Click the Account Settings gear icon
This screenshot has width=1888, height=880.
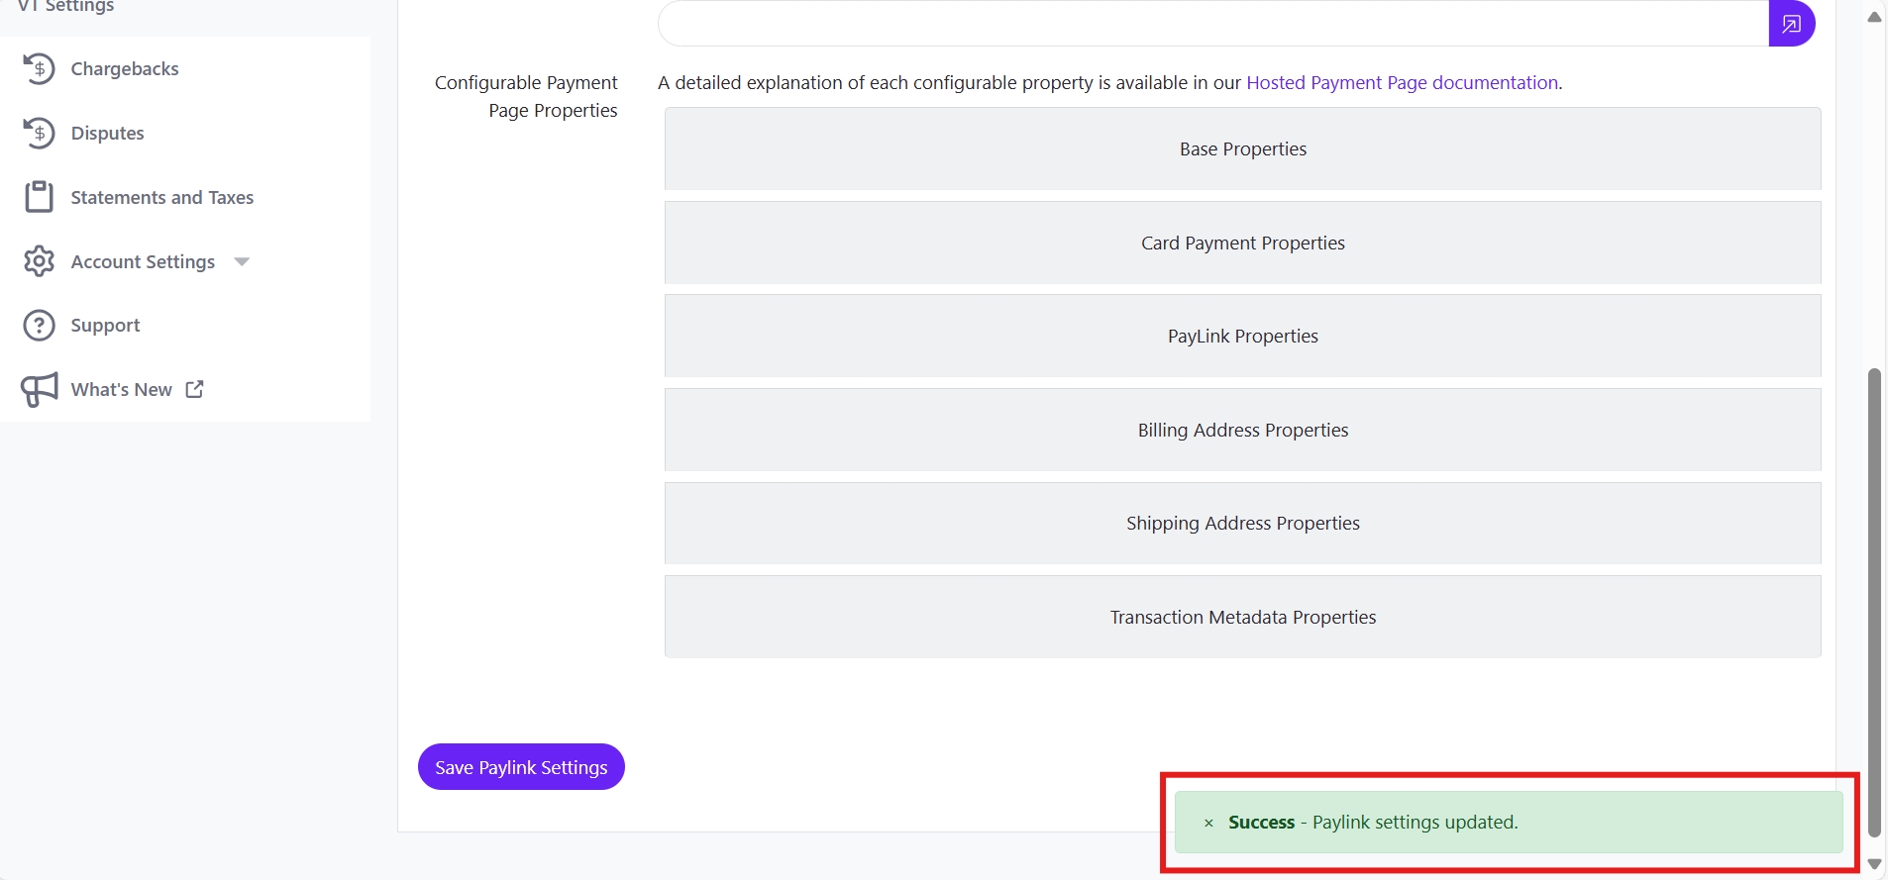coord(39,261)
